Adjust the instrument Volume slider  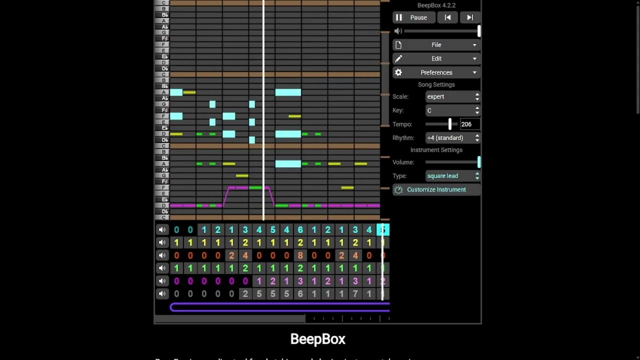tap(453, 162)
